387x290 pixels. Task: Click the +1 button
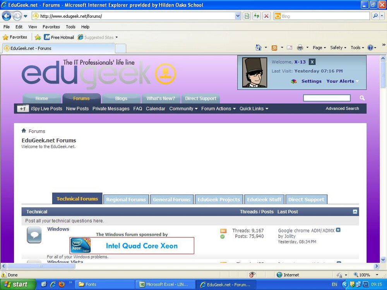tap(23, 109)
